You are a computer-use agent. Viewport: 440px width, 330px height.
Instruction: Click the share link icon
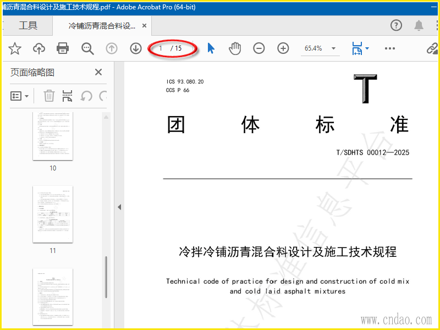432,48
